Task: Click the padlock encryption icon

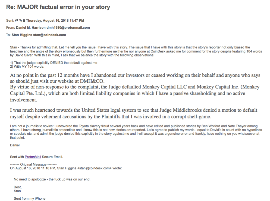Action: 24,20
